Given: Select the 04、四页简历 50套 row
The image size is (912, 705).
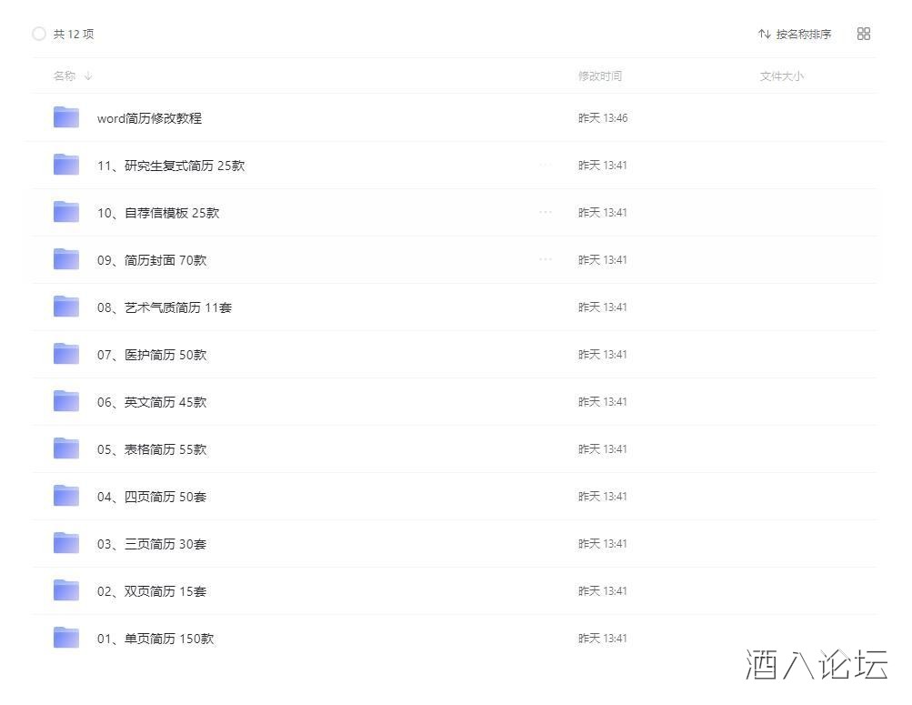Looking at the screenshot, I should 364,497.
